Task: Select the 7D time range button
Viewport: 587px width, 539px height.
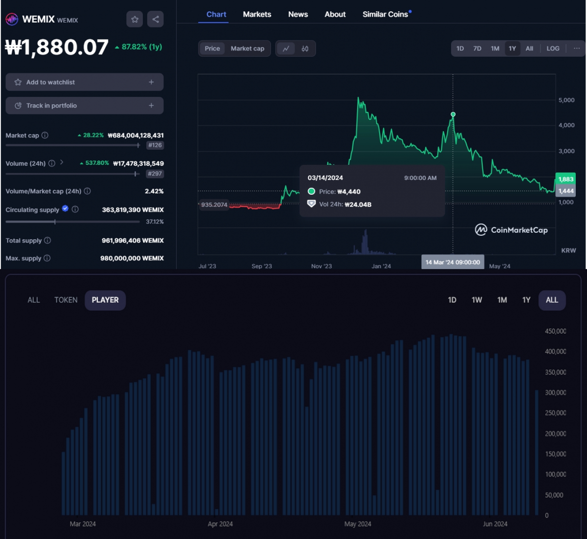Action: [x=477, y=48]
